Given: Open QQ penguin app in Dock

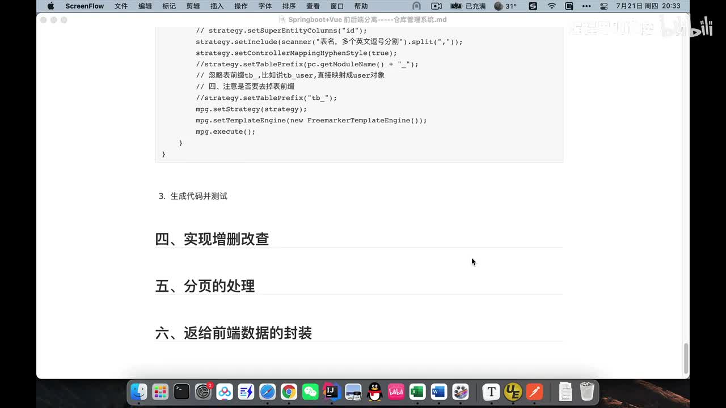Looking at the screenshot, I should (375, 392).
